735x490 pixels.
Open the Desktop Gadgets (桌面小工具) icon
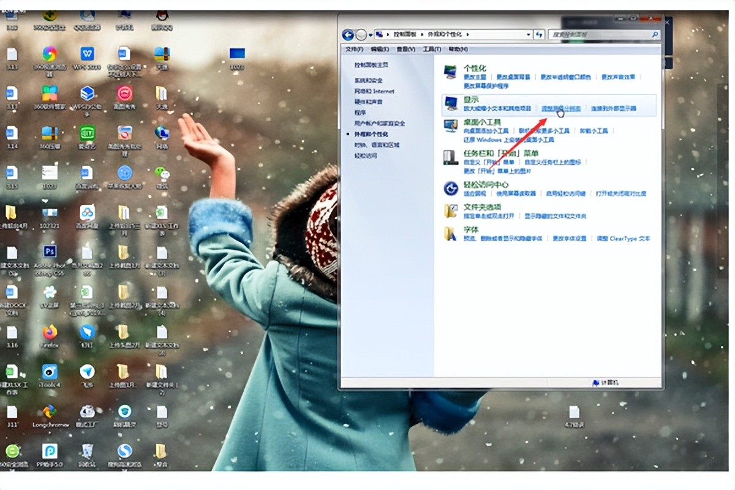point(451,126)
